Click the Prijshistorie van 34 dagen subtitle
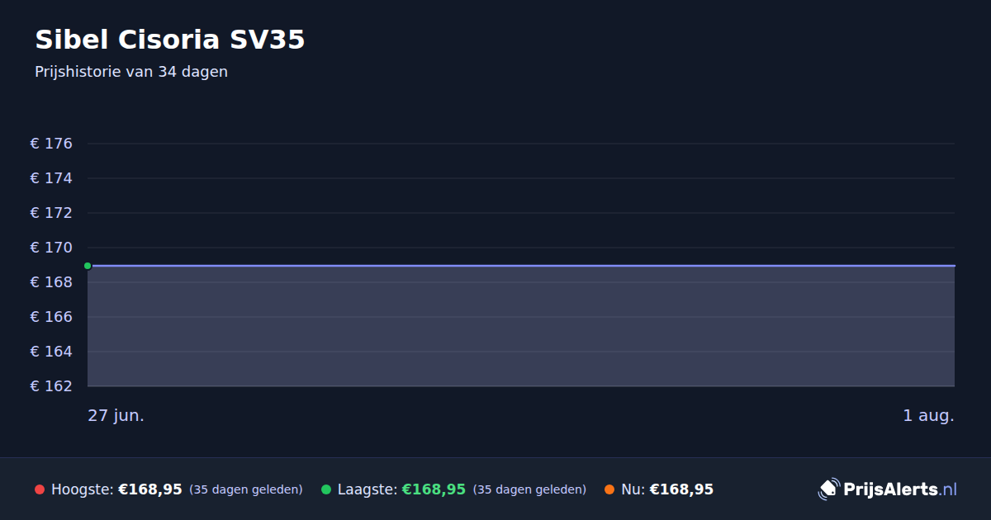Image resolution: width=991 pixels, height=520 pixels. tap(131, 72)
